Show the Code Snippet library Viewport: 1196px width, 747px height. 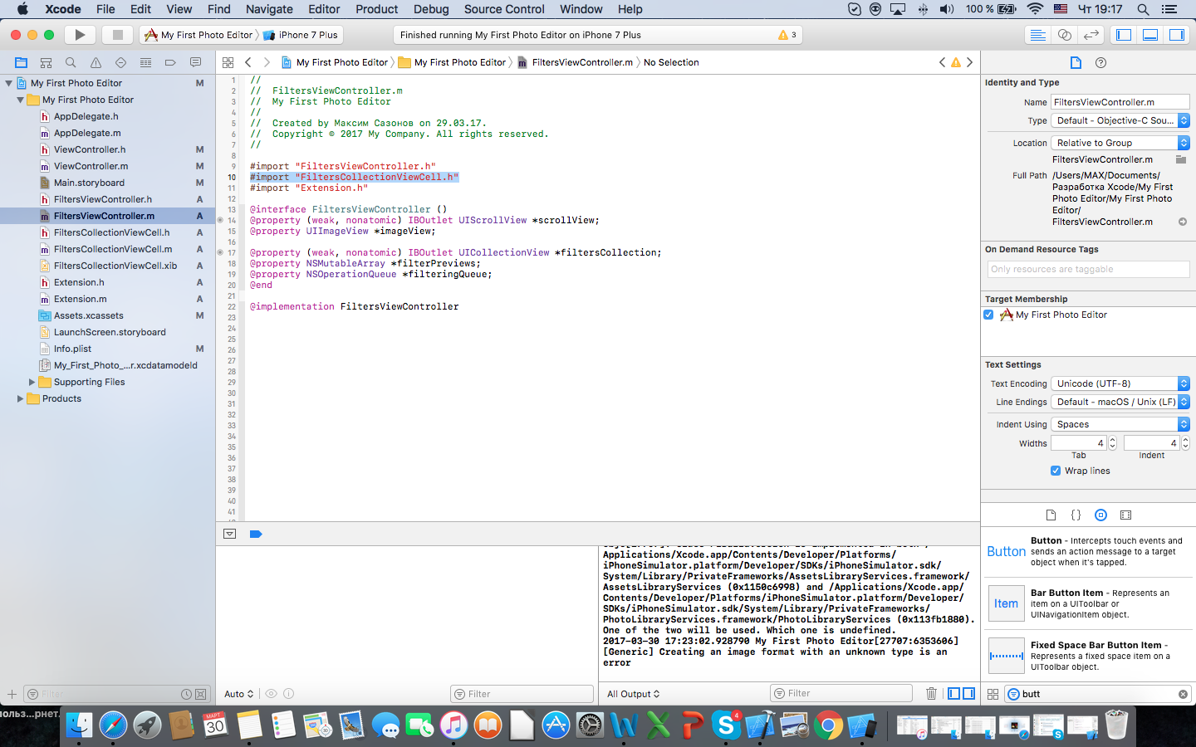(x=1076, y=515)
